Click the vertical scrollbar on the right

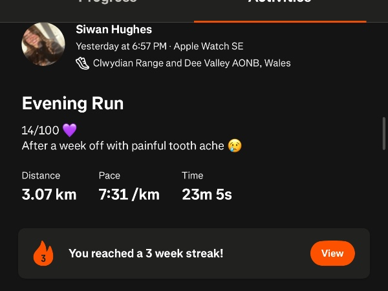385,134
